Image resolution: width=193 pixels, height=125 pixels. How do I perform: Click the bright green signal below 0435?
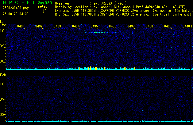(x=95, y=32)
